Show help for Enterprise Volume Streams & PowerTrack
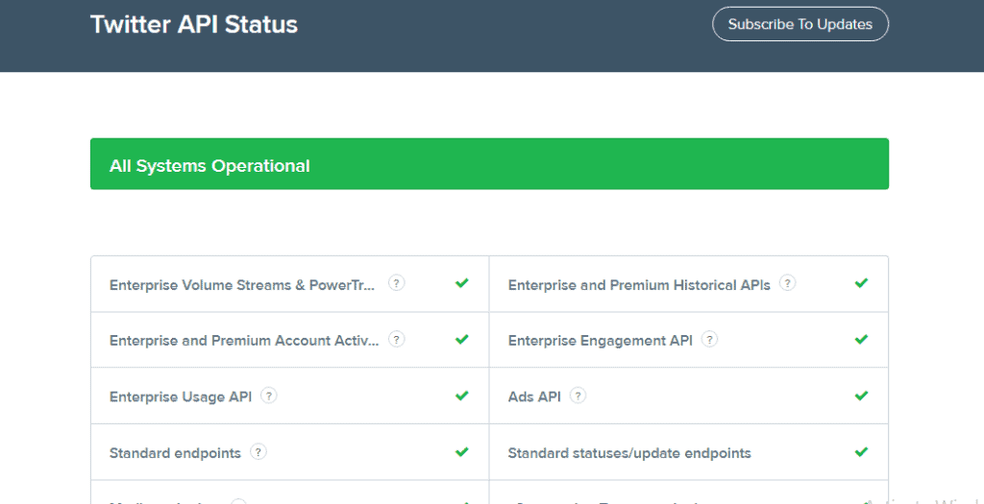Viewport: 984px width, 504px height. pos(396,283)
